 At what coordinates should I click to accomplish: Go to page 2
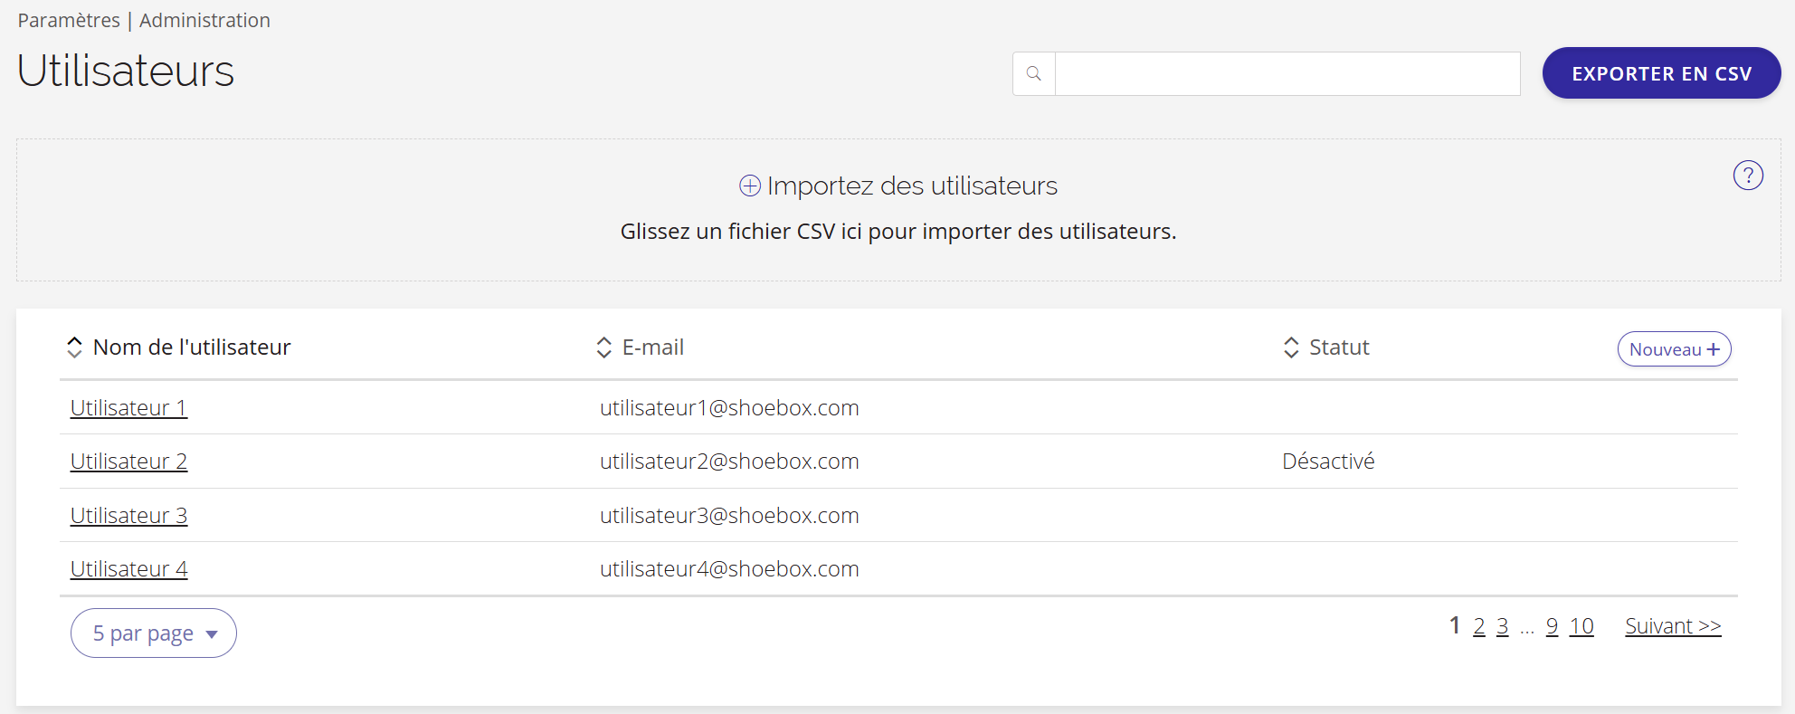1478,626
